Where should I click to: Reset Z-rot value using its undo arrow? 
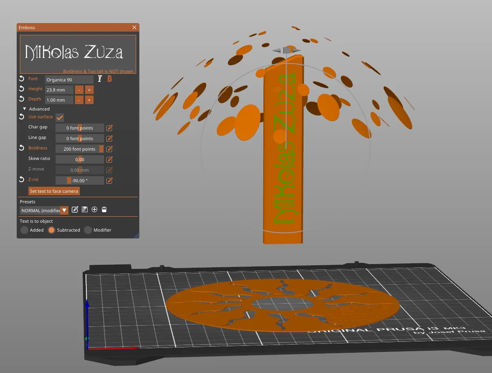tap(22, 179)
